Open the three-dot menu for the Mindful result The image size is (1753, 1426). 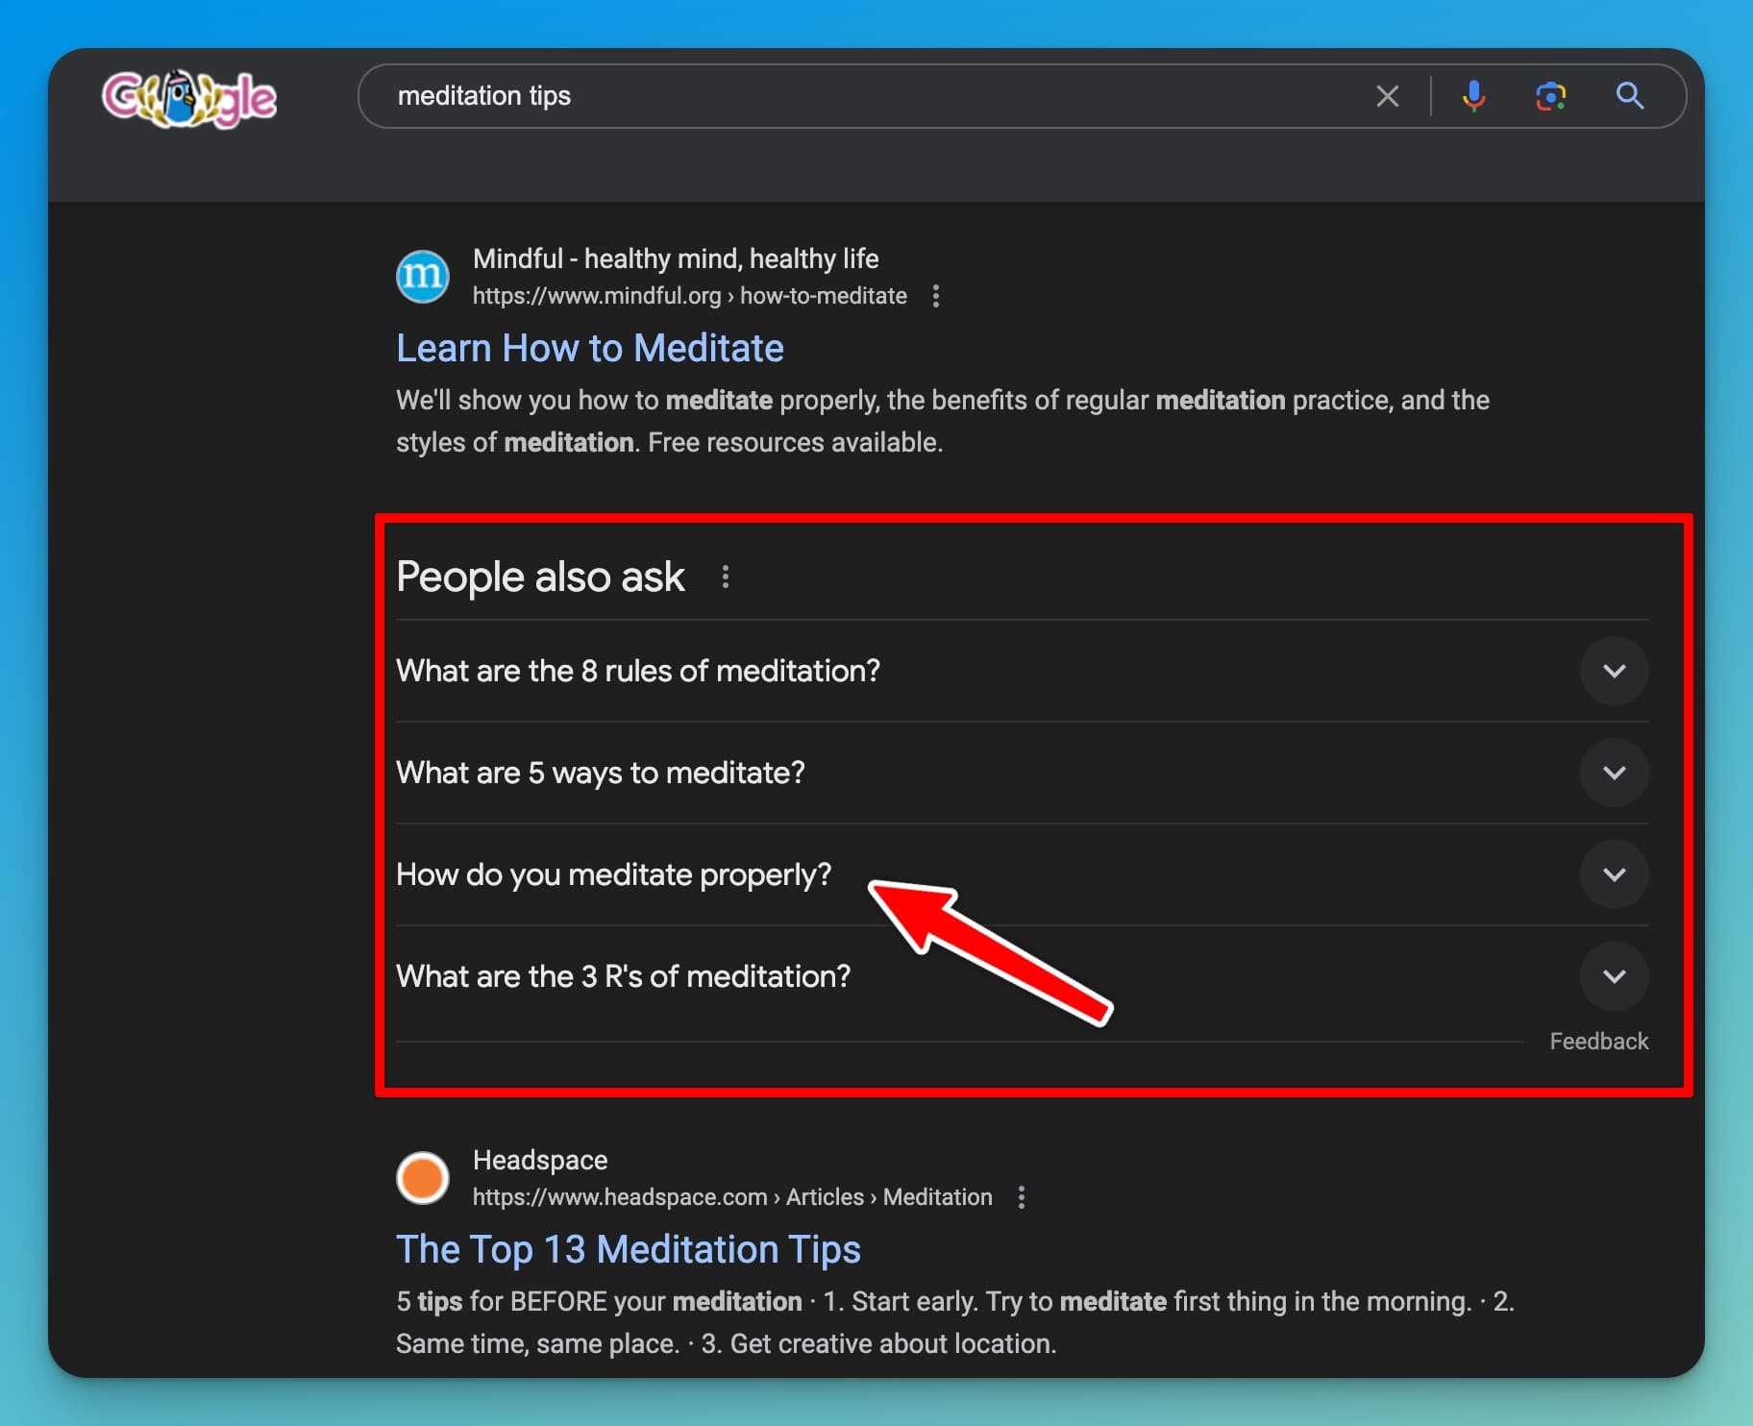point(936,296)
